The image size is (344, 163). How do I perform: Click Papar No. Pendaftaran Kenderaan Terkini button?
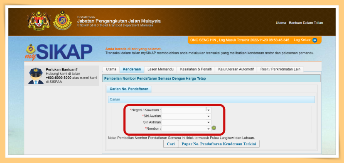[x=219, y=144]
